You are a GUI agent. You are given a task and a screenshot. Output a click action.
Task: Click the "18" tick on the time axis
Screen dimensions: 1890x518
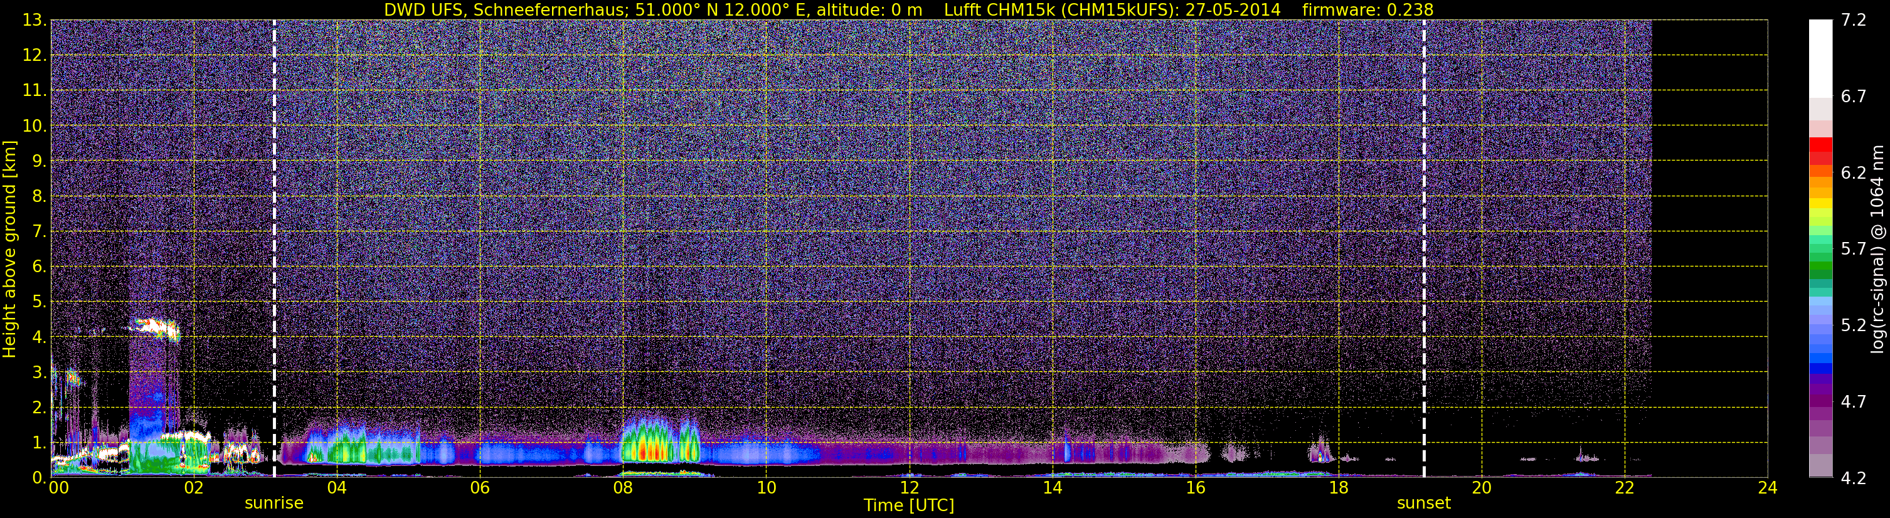[1338, 488]
